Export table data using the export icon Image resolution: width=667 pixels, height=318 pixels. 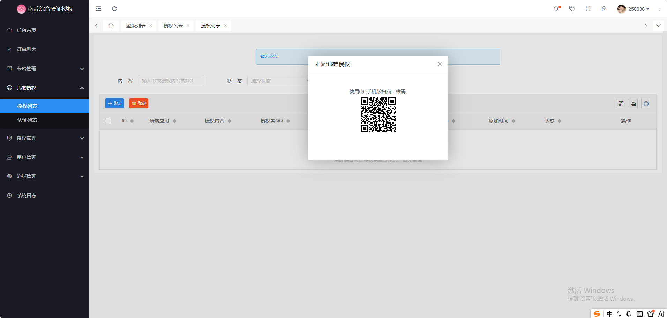(x=633, y=103)
